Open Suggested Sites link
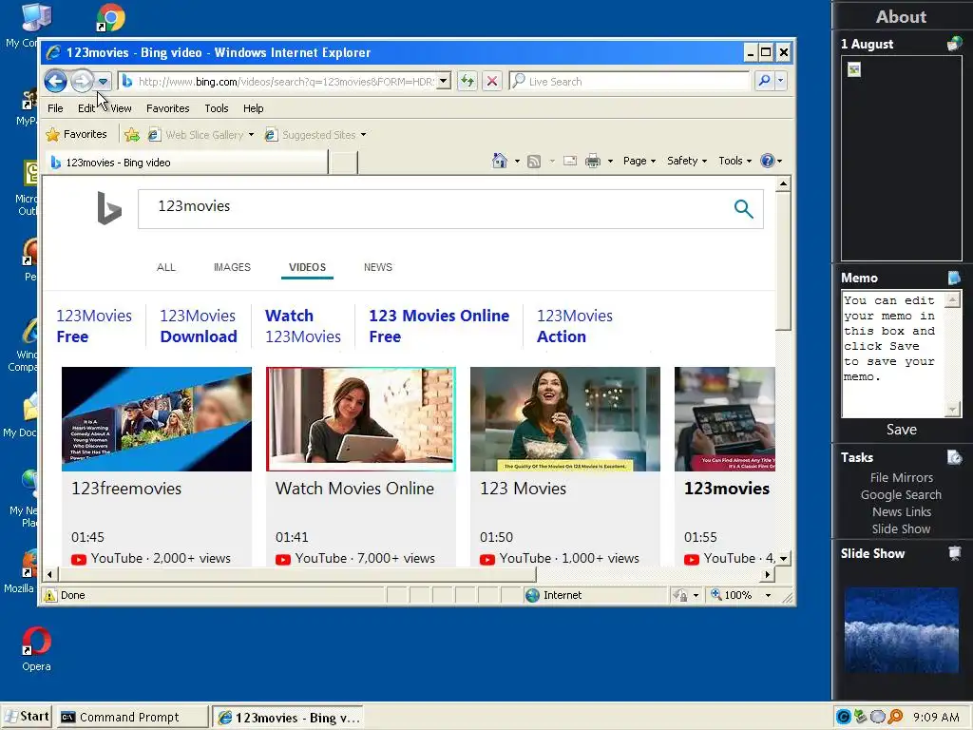973x730 pixels. pos(311,135)
